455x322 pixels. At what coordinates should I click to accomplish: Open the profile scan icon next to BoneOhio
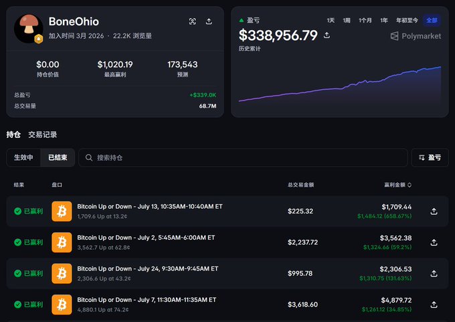coord(193,21)
